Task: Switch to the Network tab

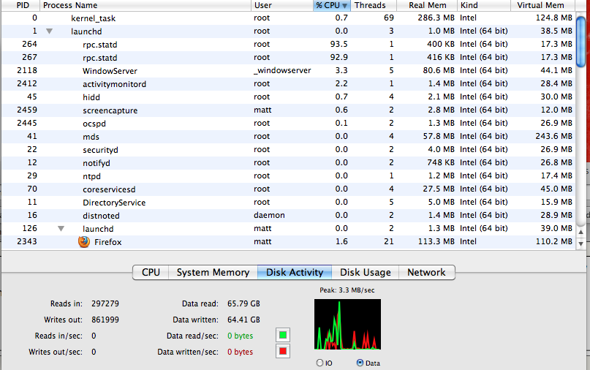Action: coord(426,272)
